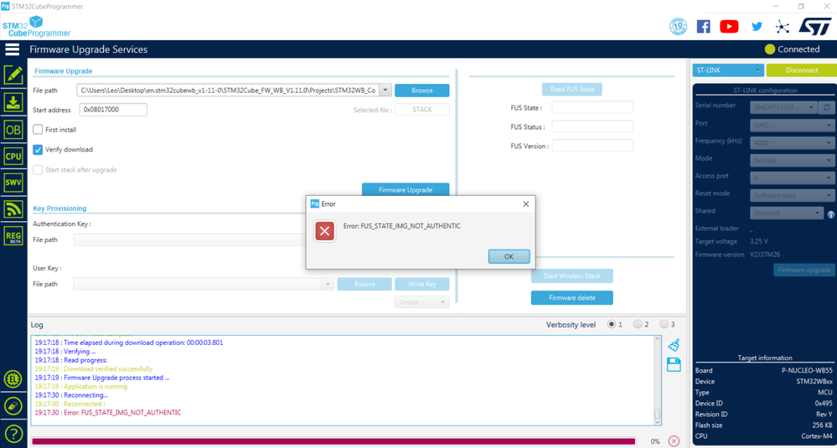The height and width of the screenshot is (448, 837).
Task: Open the Facebook link icon
Action: click(704, 26)
